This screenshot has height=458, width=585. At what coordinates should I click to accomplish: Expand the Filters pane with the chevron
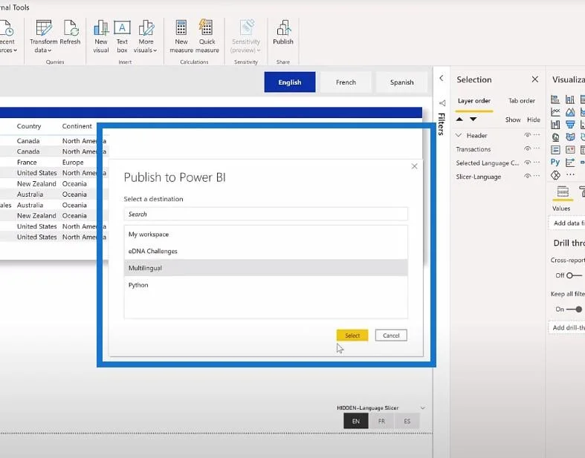point(442,78)
